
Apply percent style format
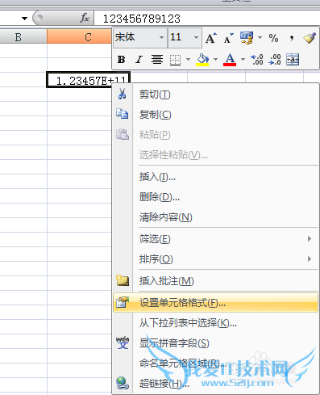[x=273, y=38]
